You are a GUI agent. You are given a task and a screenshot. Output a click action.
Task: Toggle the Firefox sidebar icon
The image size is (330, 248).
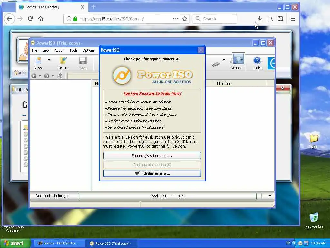point(280,19)
